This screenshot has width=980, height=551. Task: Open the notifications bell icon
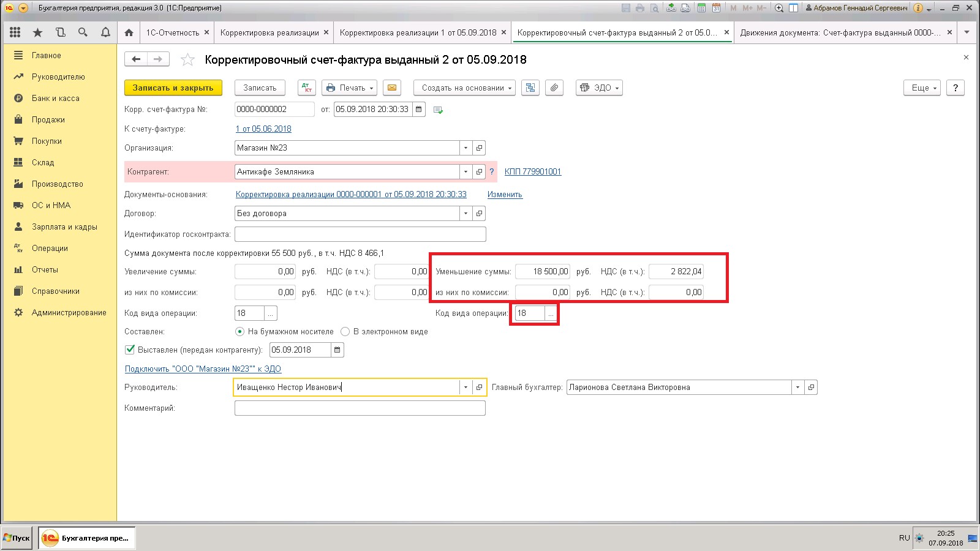point(105,32)
